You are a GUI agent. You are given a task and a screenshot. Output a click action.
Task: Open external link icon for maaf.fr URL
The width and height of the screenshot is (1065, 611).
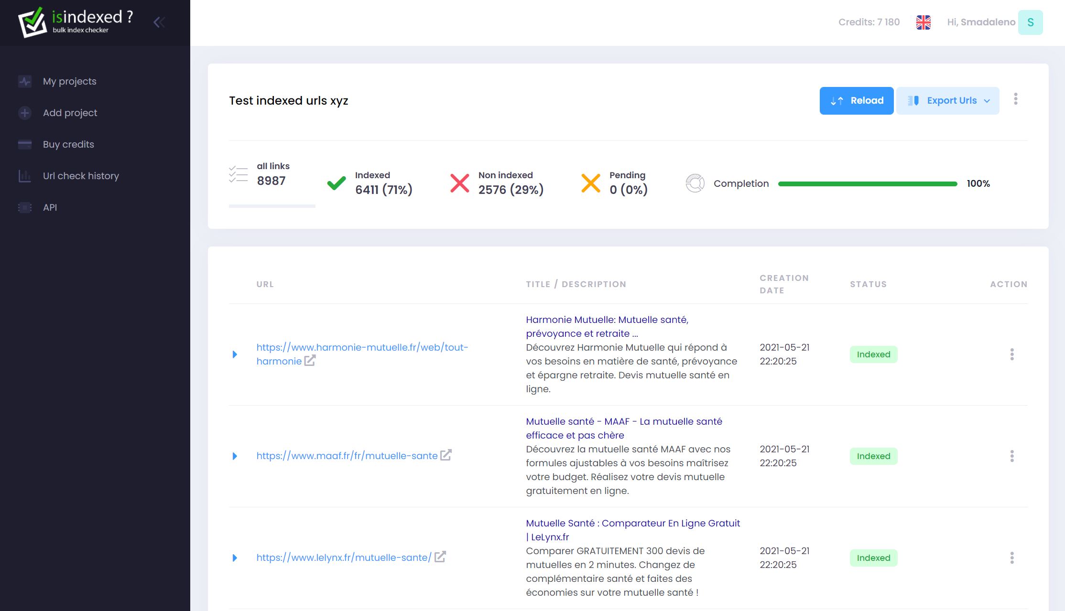(446, 455)
